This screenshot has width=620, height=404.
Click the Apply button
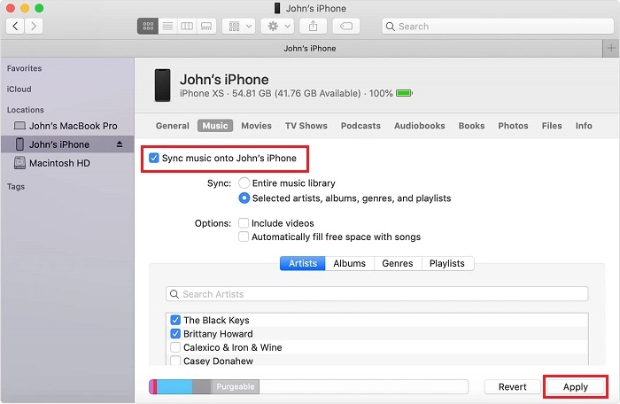coord(576,387)
